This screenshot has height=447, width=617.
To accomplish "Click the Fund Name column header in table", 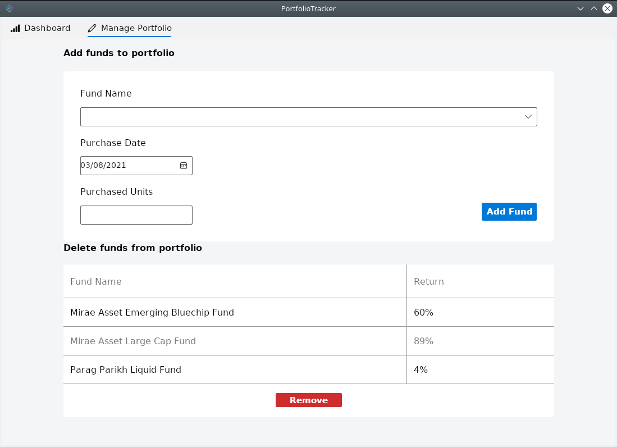I will click(96, 281).
